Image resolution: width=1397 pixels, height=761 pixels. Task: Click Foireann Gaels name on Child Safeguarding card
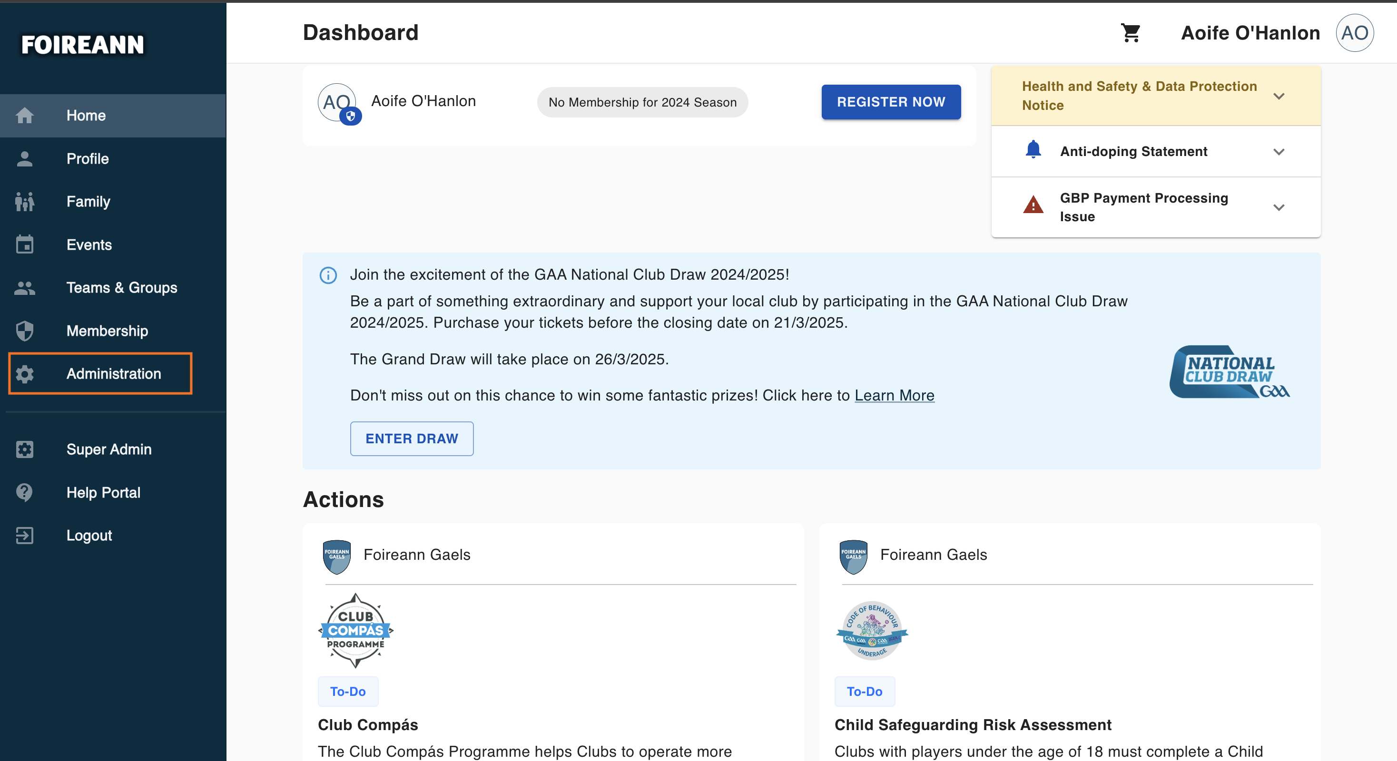tap(934, 555)
